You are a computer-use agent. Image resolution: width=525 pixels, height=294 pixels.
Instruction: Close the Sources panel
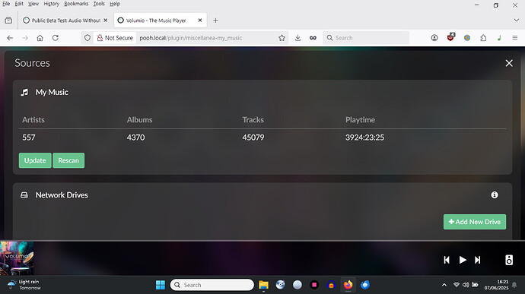click(509, 63)
